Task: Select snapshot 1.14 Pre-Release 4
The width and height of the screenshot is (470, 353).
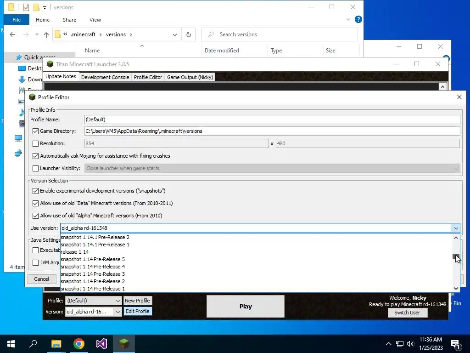Action: pyautogui.click(x=256, y=267)
